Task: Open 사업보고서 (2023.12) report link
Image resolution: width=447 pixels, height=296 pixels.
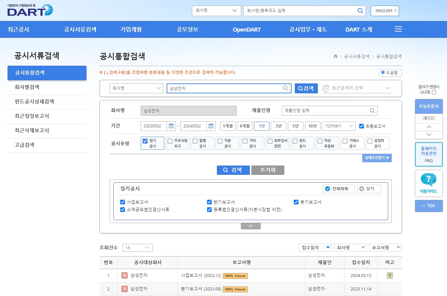Action: (x=201, y=275)
